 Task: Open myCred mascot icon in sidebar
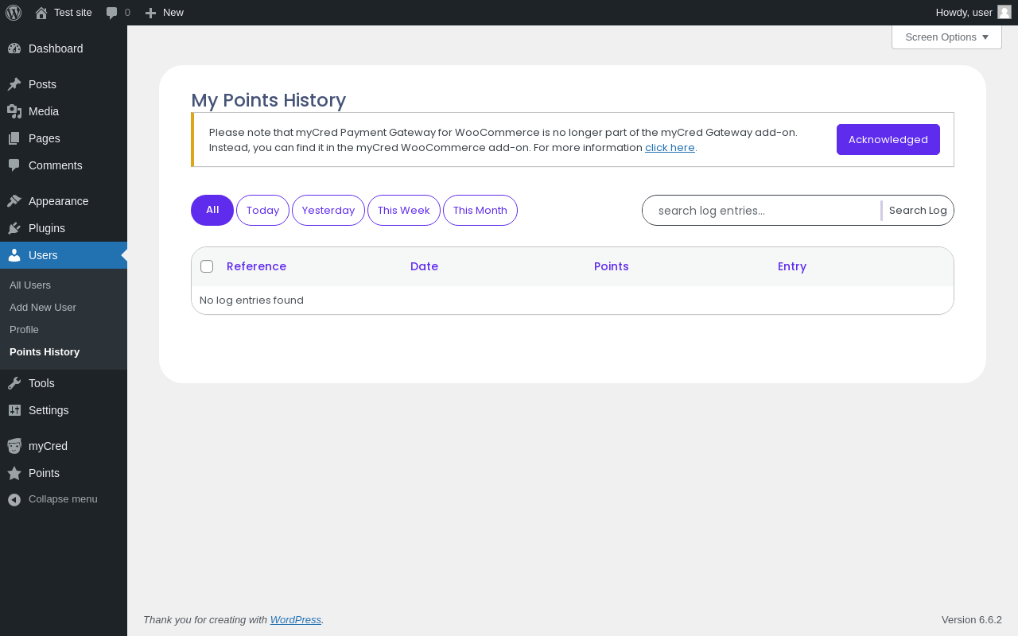[x=14, y=446]
